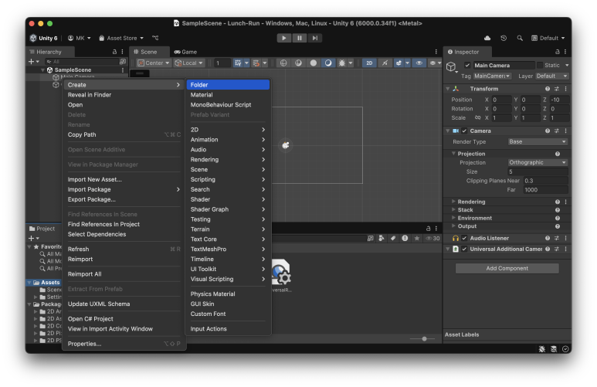Viewport: 597px width, 387px height.
Task: Toggle scene effects (skybox/fog) button
Action: coord(399,63)
